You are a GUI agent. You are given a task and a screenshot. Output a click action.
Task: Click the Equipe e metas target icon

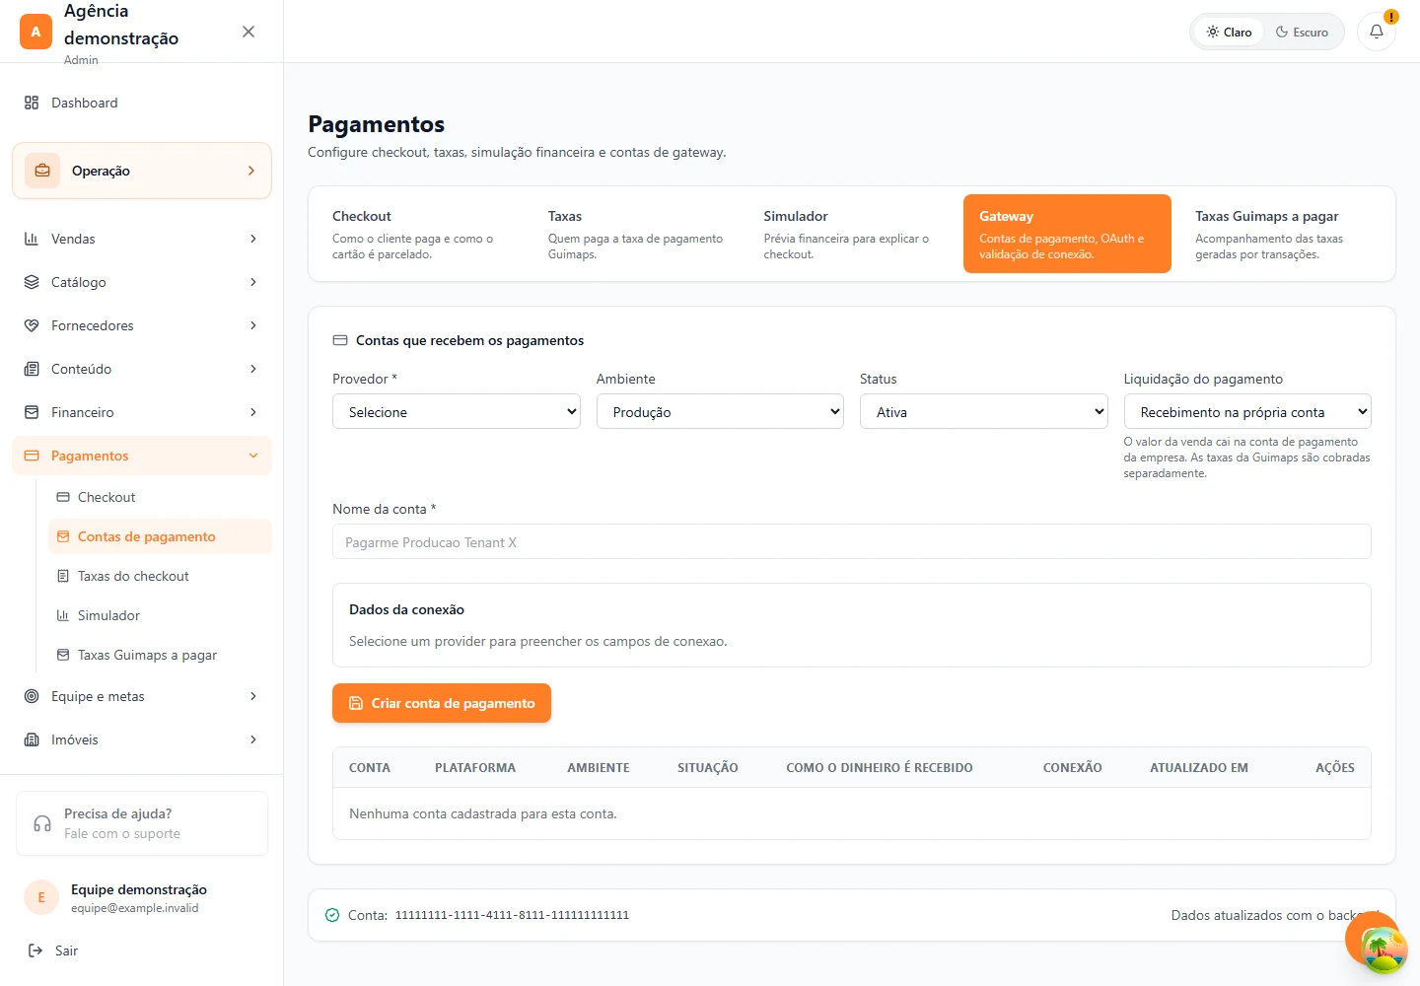point(32,696)
